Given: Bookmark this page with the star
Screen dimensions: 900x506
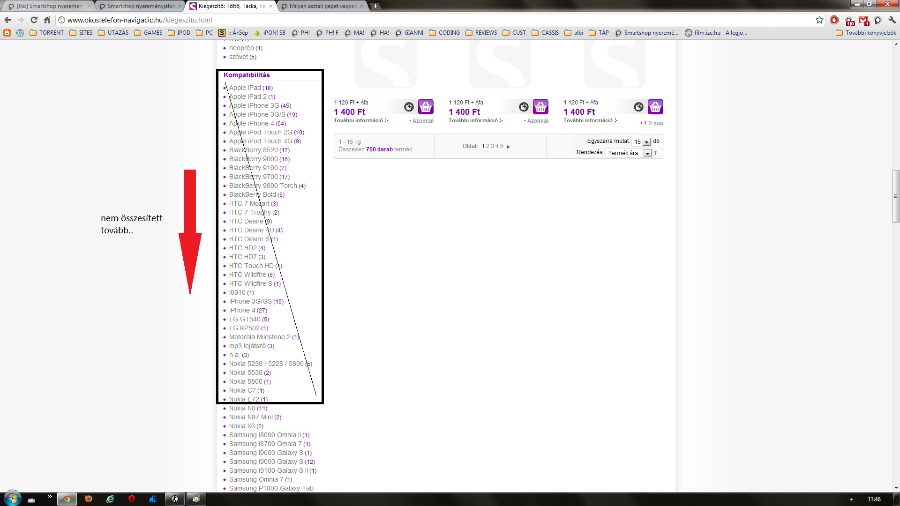Looking at the screenshot, I should [x=819, y=20].
